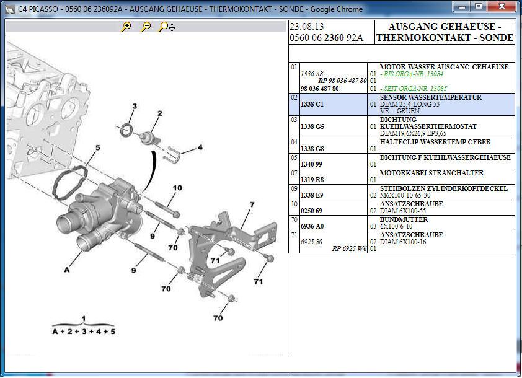522x378 pixels.
Task: Select part number 1338 C1
Action: (x=312, y=104)
